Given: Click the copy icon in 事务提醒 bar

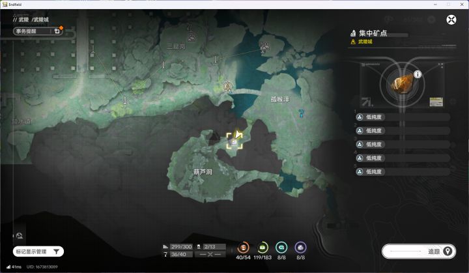Looking at the screenshot, I should (57, 31).
